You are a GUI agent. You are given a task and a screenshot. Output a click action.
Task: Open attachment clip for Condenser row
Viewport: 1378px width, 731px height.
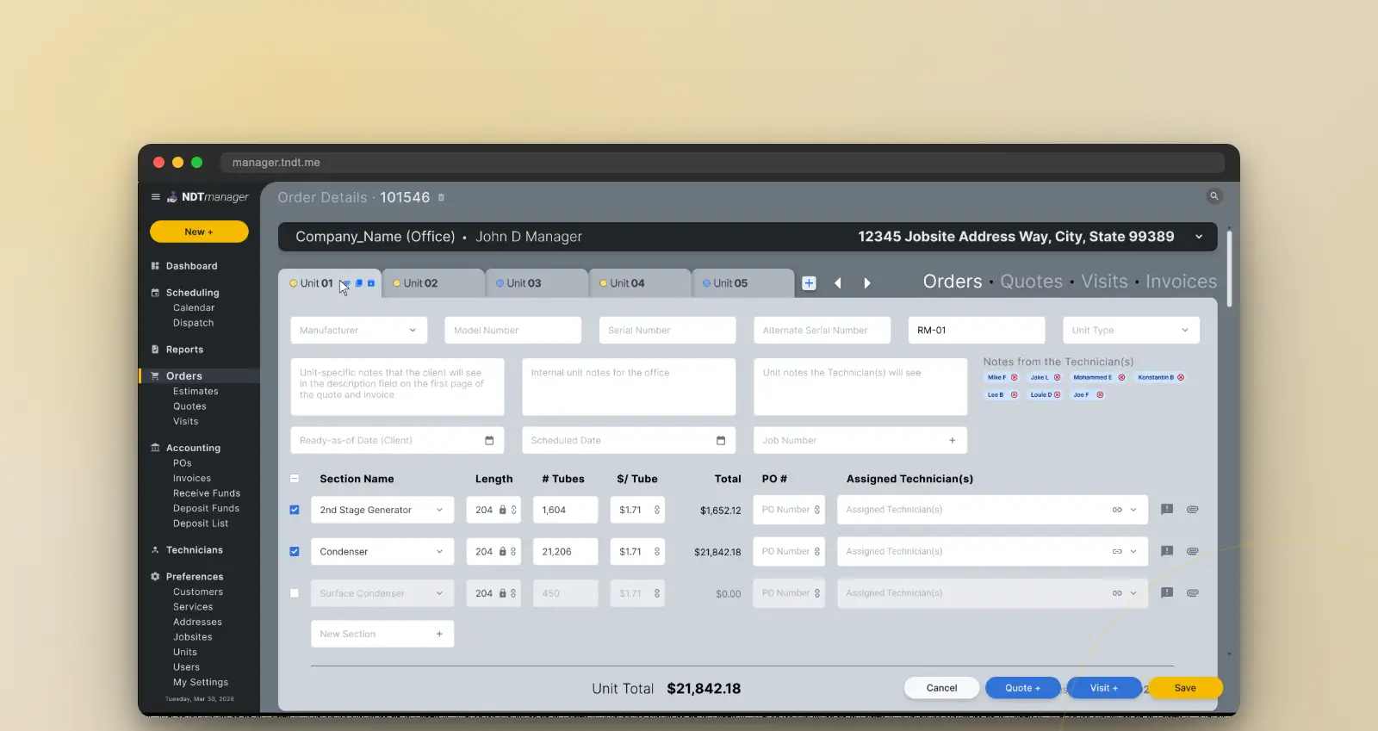click(1193, 552)
